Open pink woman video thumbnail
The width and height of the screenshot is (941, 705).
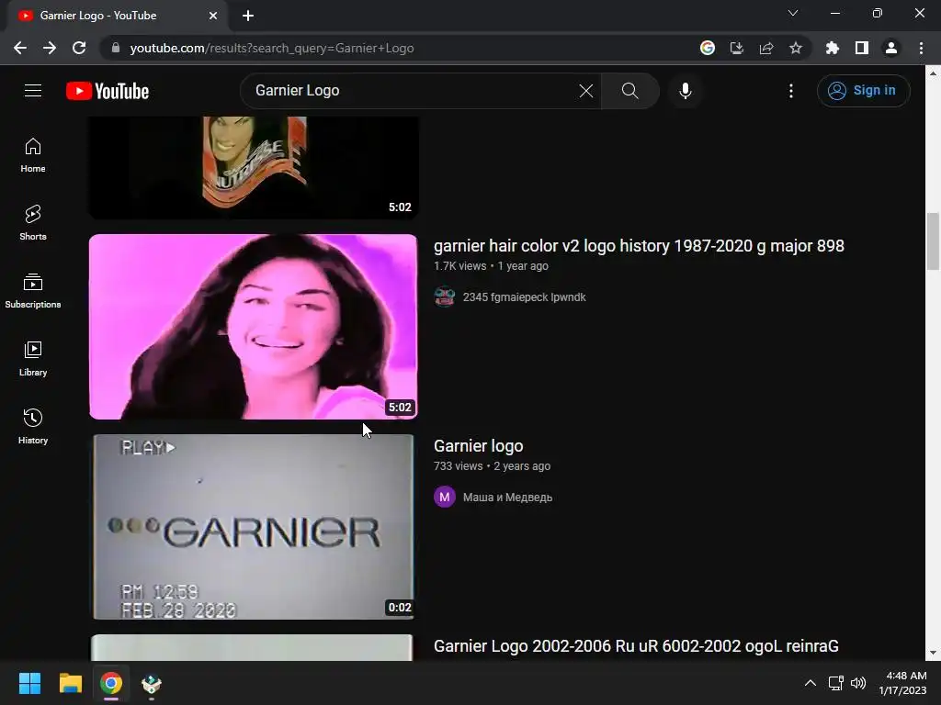pyautogui.click(x=254, y=327)
